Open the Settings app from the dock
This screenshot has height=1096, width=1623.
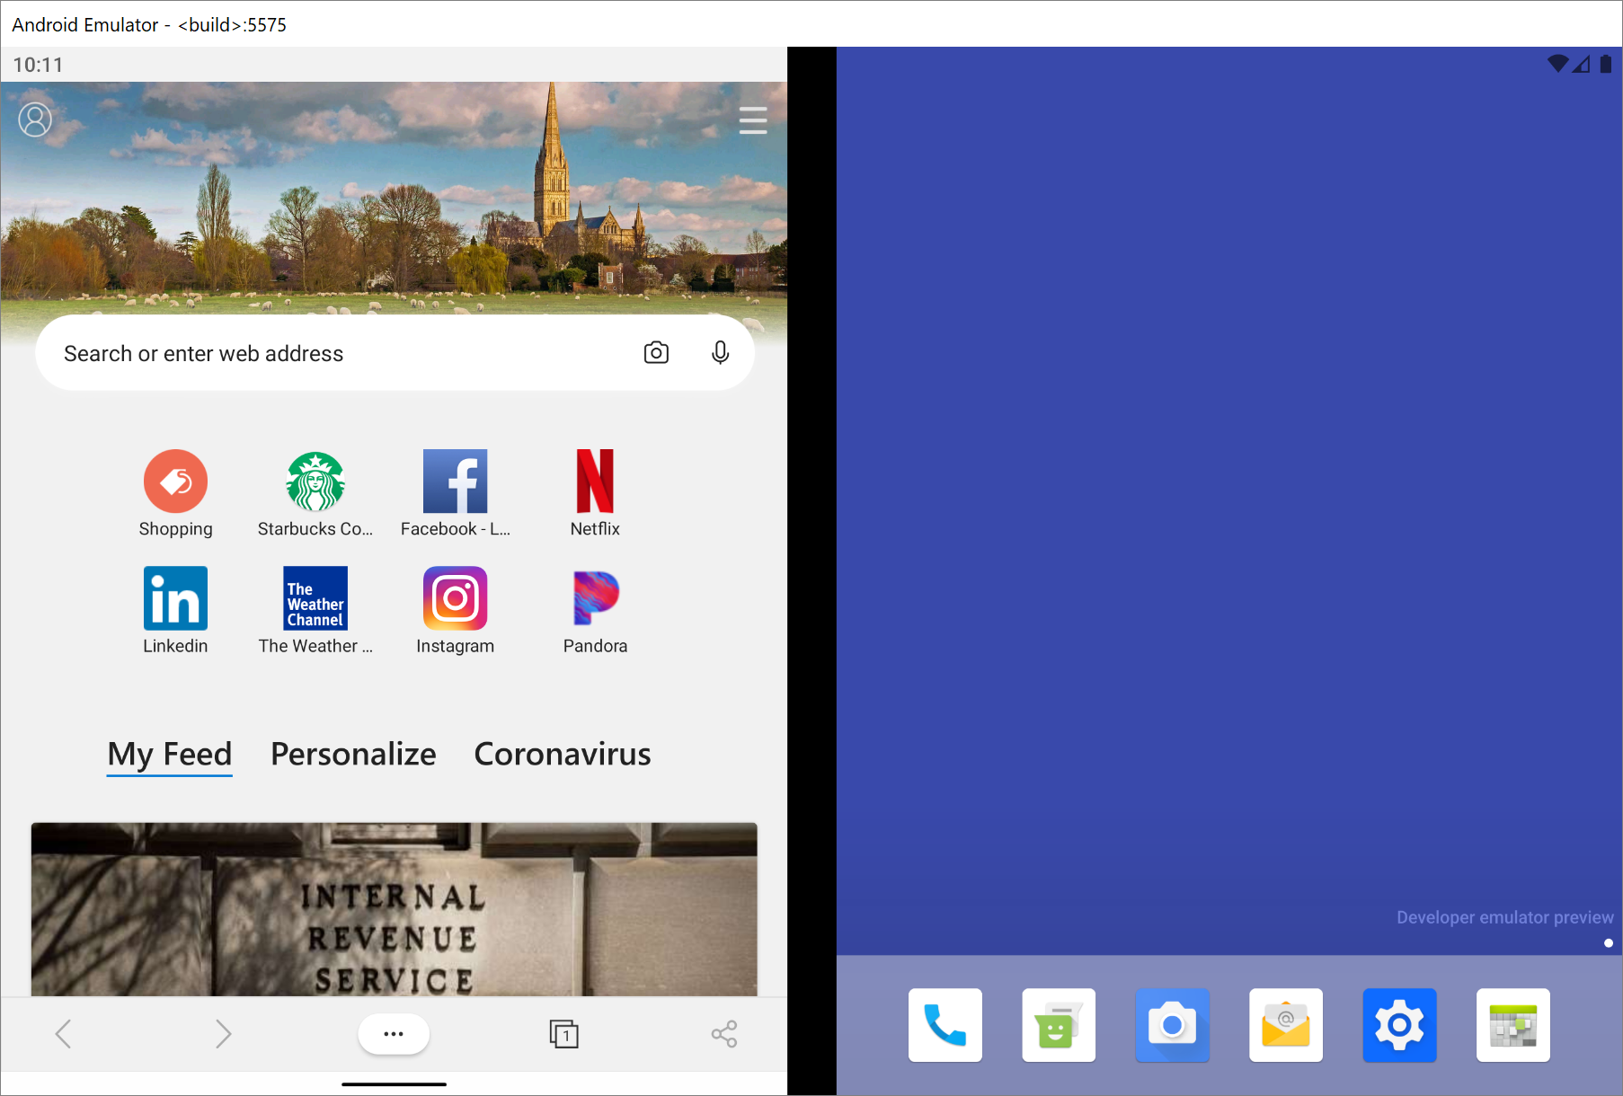coord(1399,1025)
